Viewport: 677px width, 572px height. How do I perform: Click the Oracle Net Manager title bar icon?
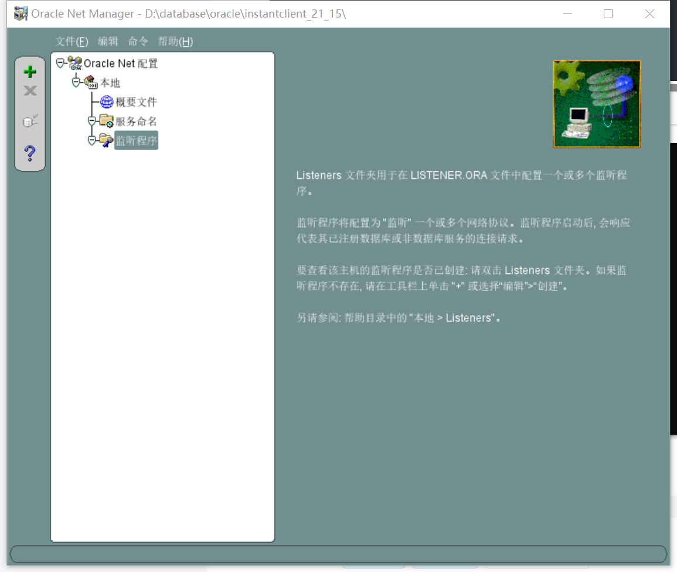point(21,14)
